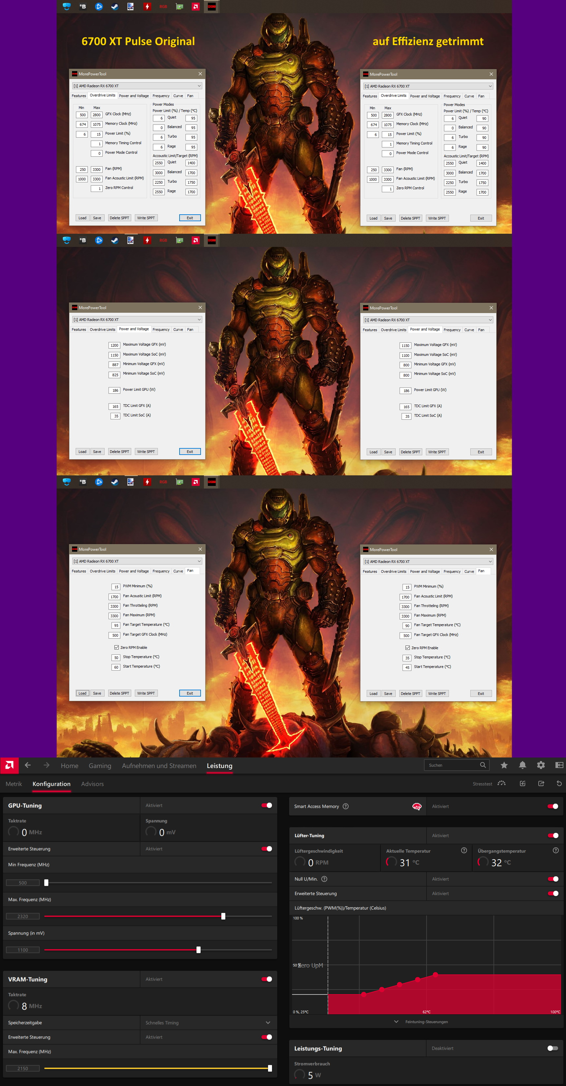The image size is (566, 1086).
Task: Click Exit in right Overdrive Limits MorePowerTool
Action: 481,218
